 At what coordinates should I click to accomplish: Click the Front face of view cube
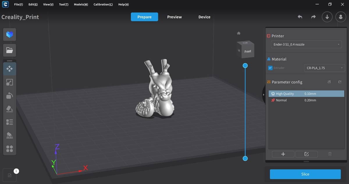pos(248,51)
